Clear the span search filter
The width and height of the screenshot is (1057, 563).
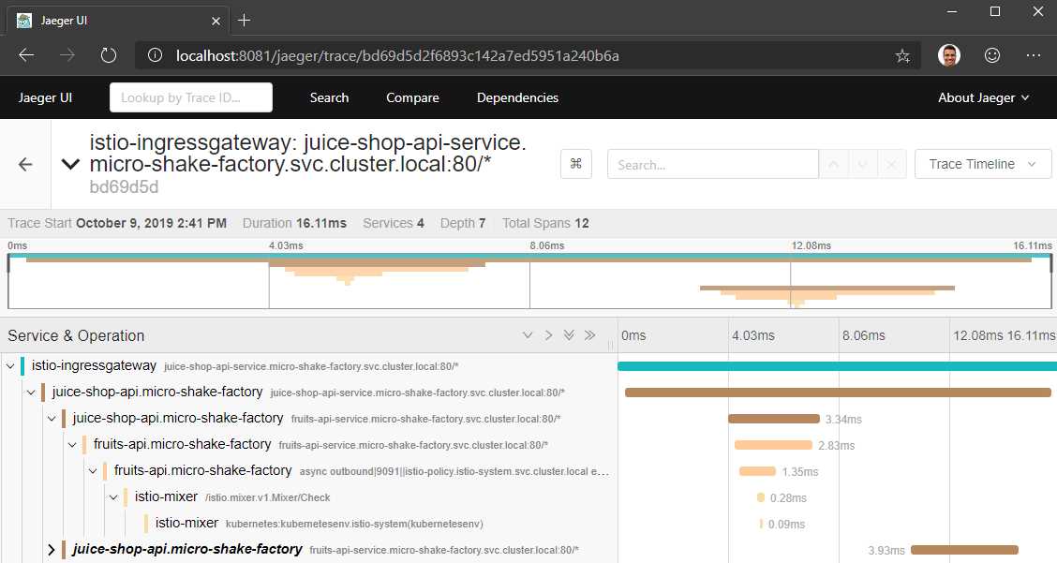click(890, 165)
